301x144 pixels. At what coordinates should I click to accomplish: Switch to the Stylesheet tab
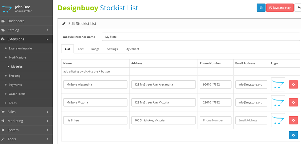click(132, 49)
